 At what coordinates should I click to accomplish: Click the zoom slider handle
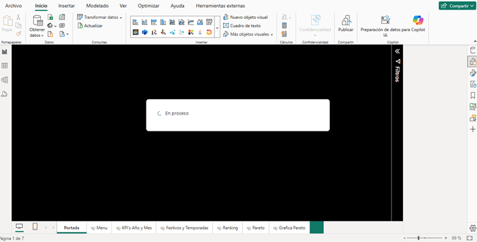point(419,238)
